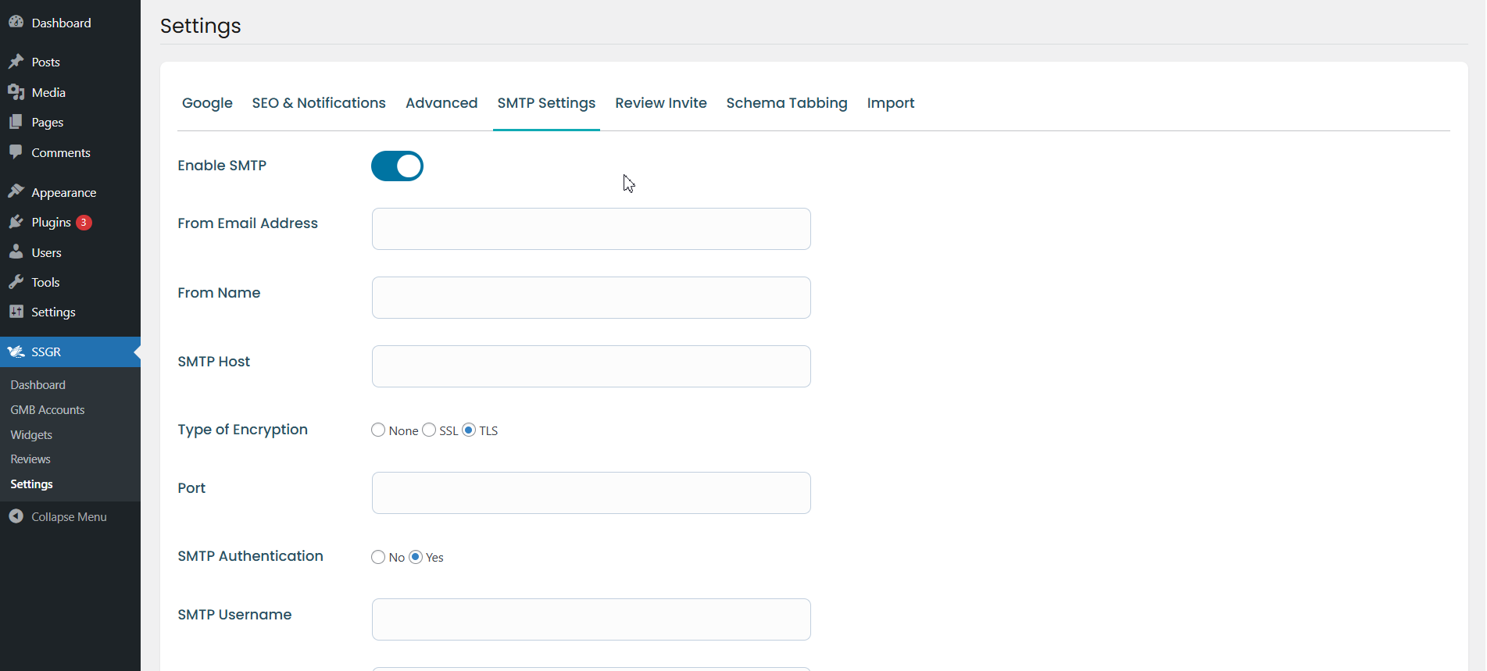Click the Comments speech bubble icon
Viewport: 1487px width, 671px height.
(x=16, y=152)
